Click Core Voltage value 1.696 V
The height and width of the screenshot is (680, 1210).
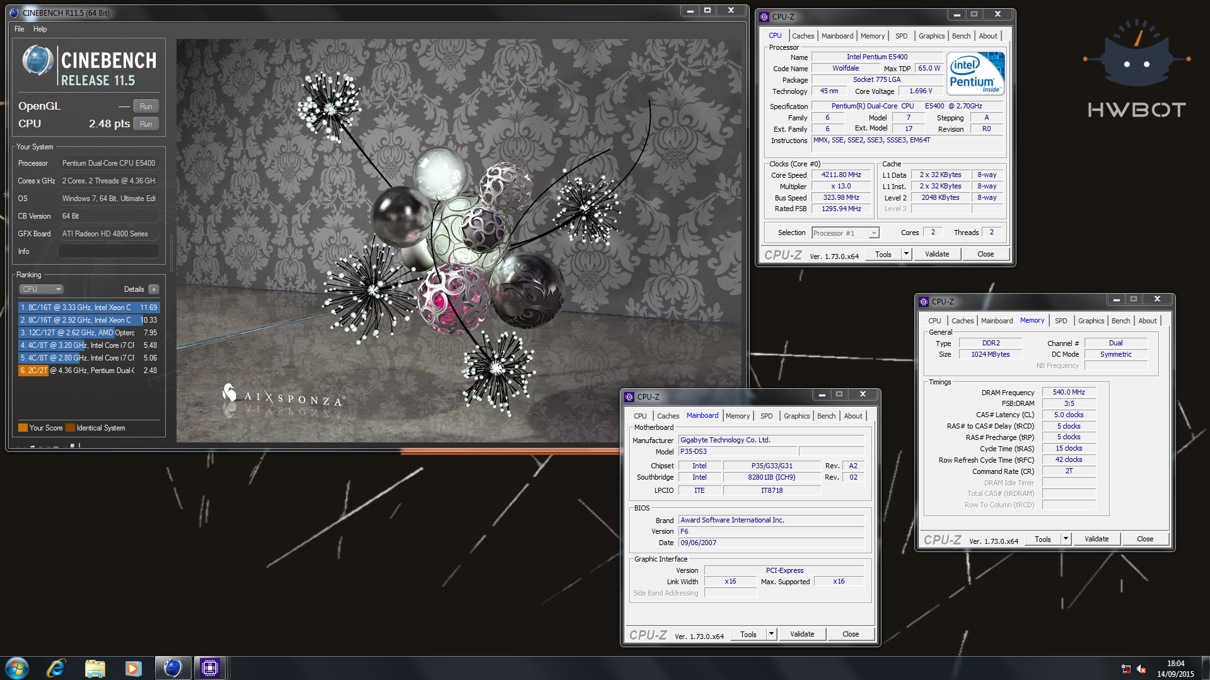tap(921, 91)
